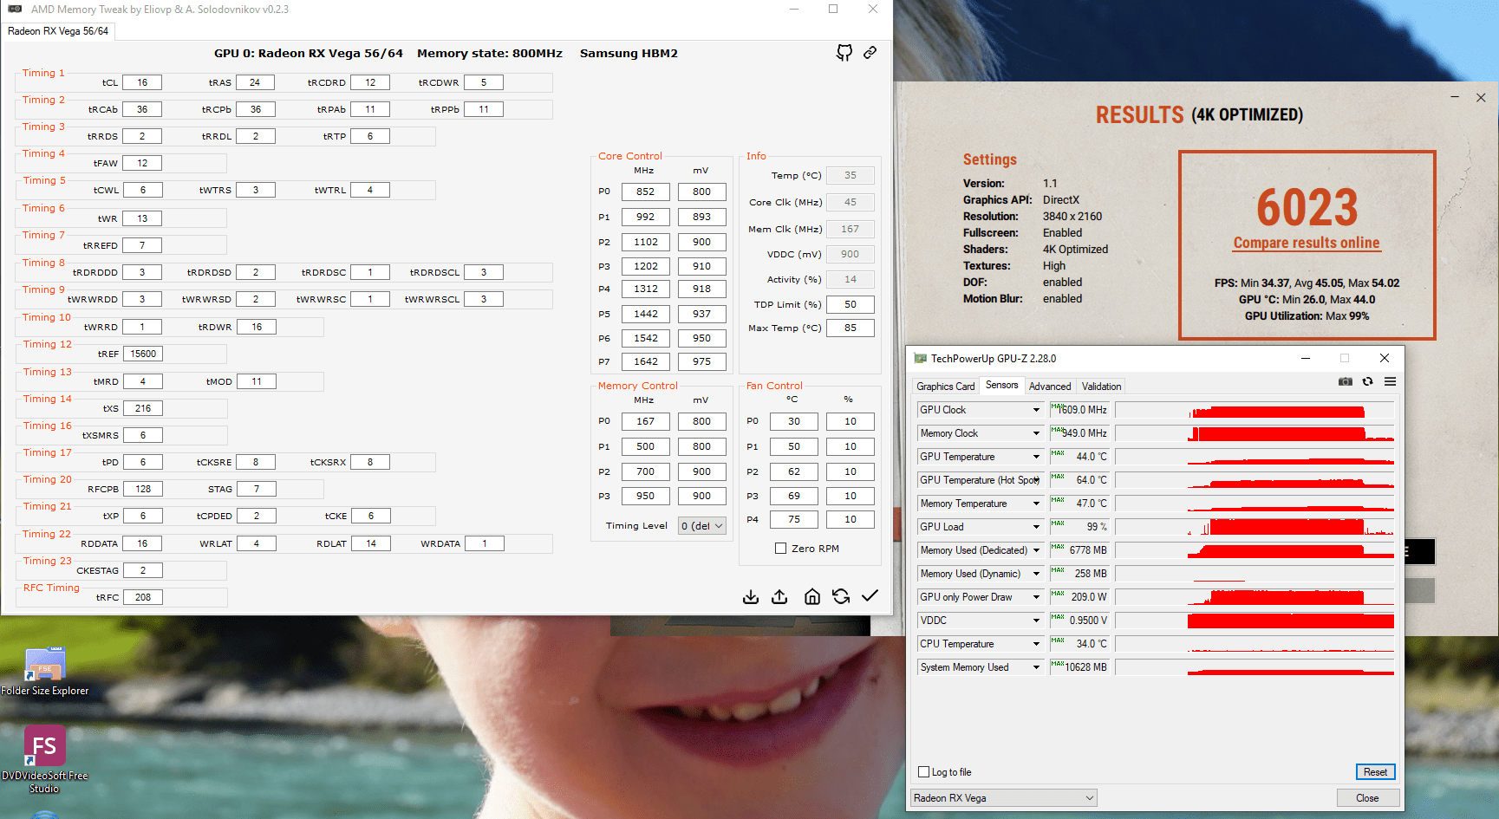The width and height of the screenshot is (1499, 819).
Task: Click the Max Temp (°C) field
Action: pos(851,328)
